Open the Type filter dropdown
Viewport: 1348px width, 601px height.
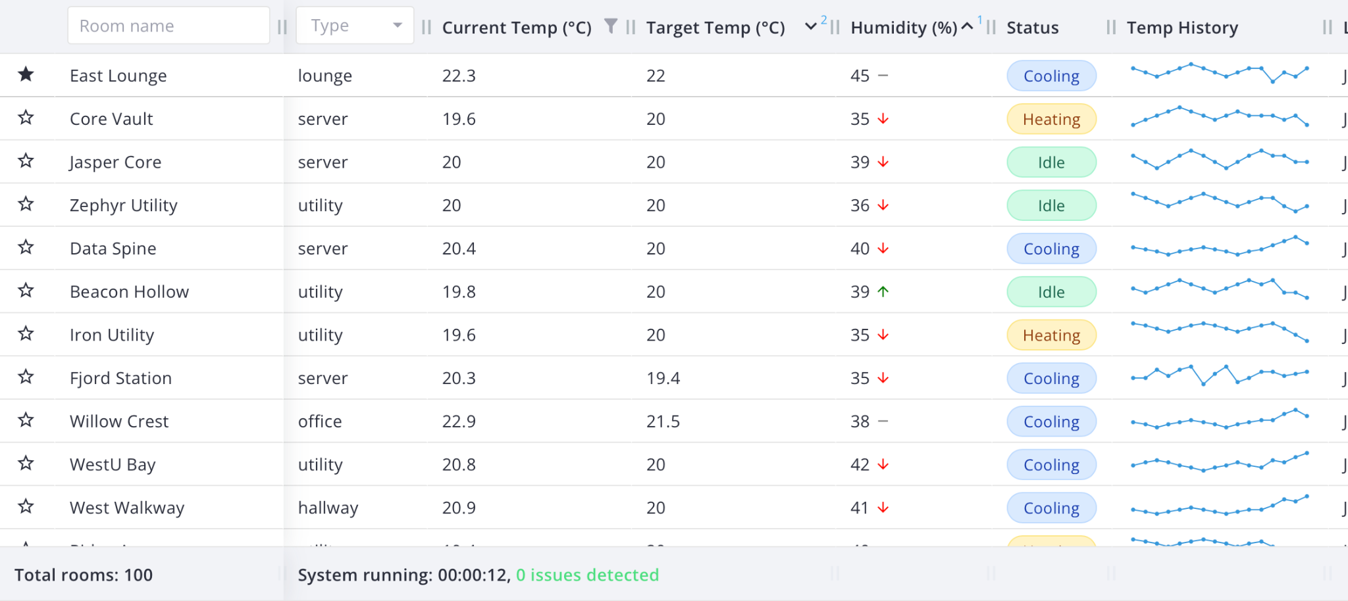tap(354, 25)
